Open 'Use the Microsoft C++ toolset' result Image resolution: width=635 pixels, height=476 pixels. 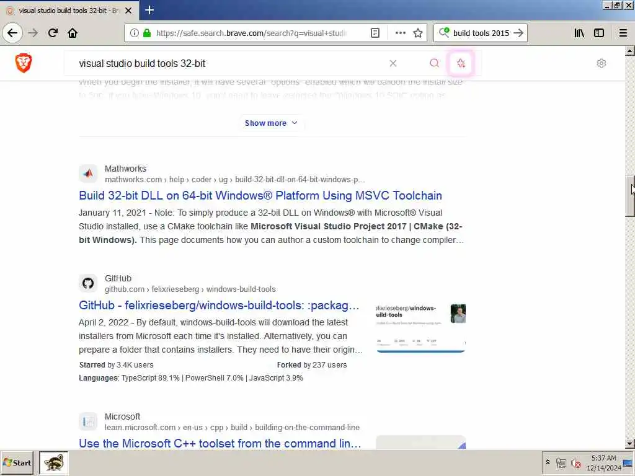coord(220,443)
